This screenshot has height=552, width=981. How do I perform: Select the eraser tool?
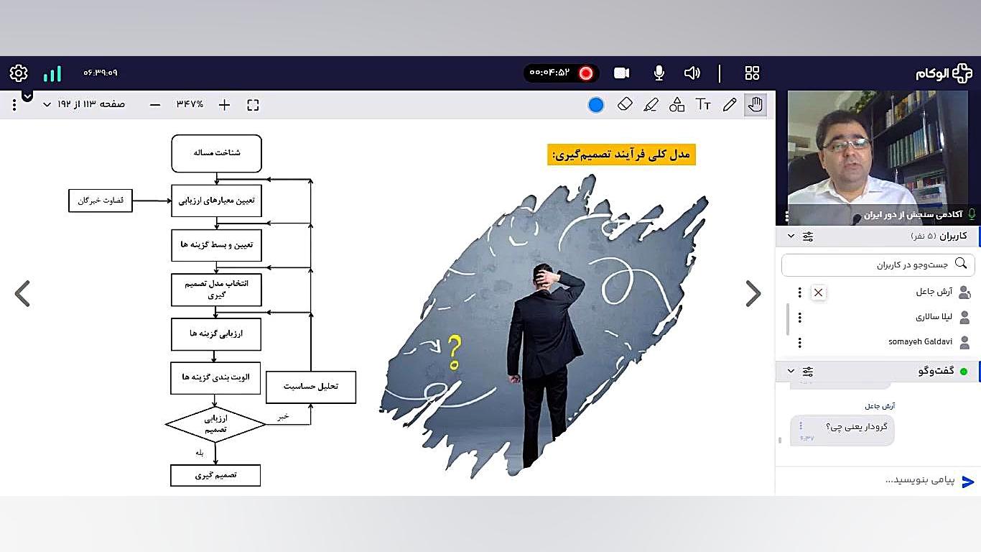pyautogui.click(x=625, y=105)
